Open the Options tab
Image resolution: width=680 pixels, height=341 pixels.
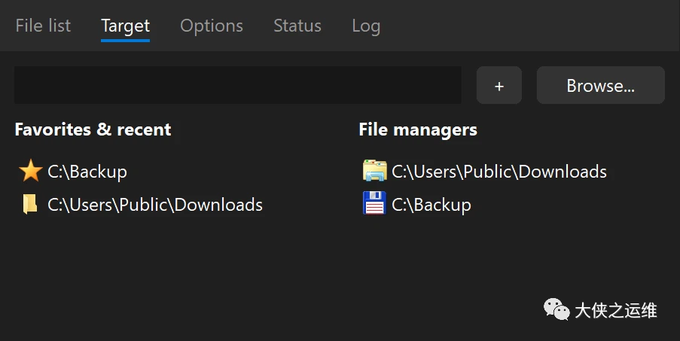tap(211, 26)
